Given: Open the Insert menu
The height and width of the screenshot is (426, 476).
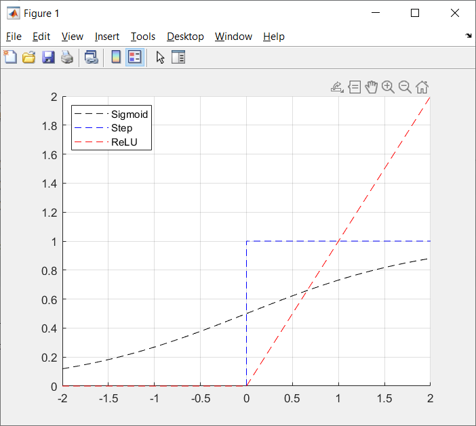Looking at the screenshot, I should tap(107, 37).
